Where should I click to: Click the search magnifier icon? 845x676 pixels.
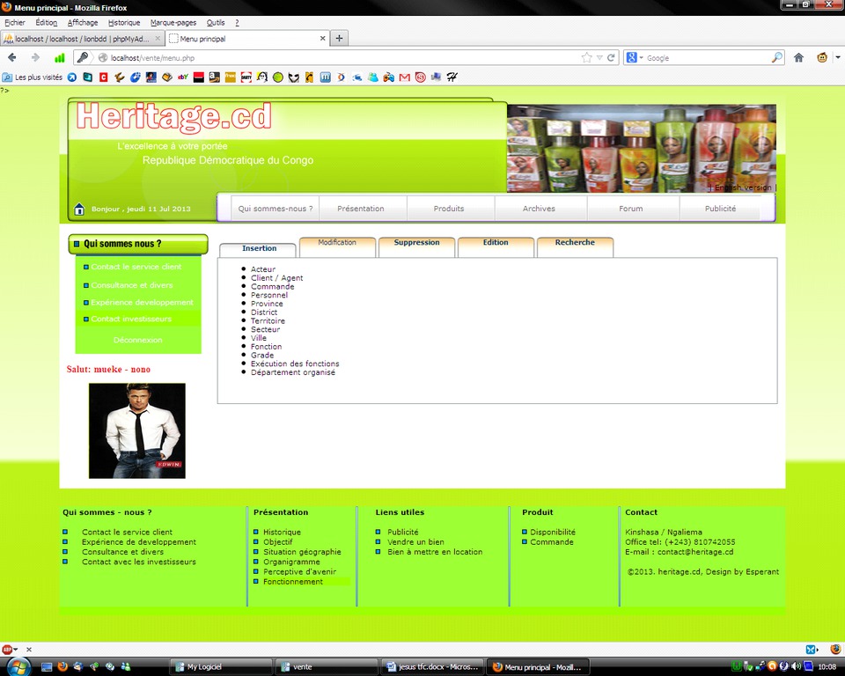(x=776, y=58)
